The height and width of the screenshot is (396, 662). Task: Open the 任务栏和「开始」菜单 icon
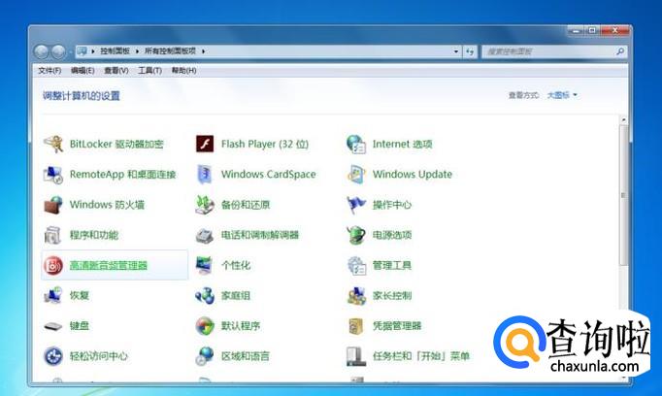pyautogui.click(x=356, y=356)
